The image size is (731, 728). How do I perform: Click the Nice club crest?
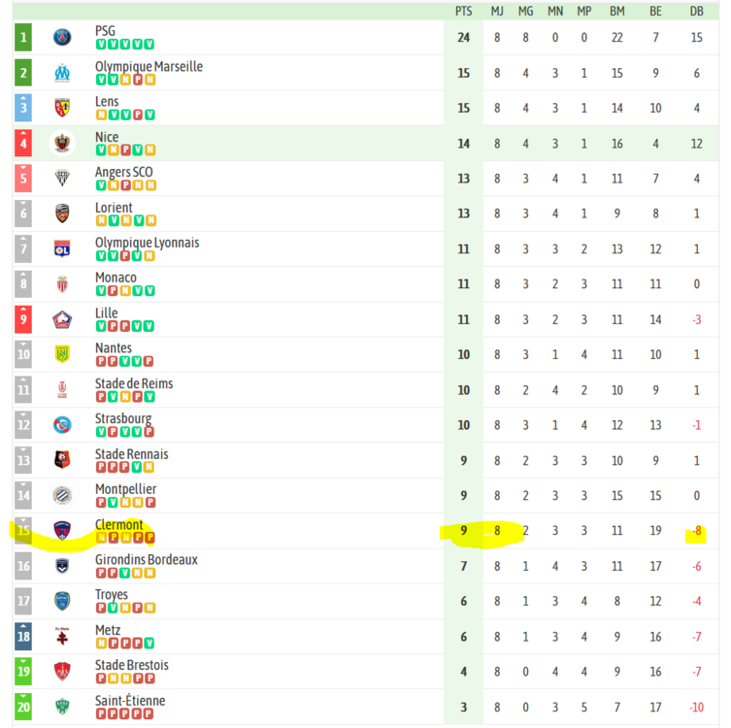coord(62,143)
